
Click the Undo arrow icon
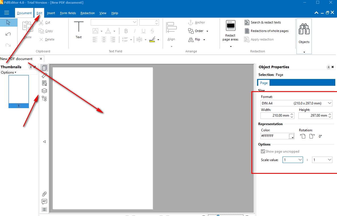click(x=8, y=34)
